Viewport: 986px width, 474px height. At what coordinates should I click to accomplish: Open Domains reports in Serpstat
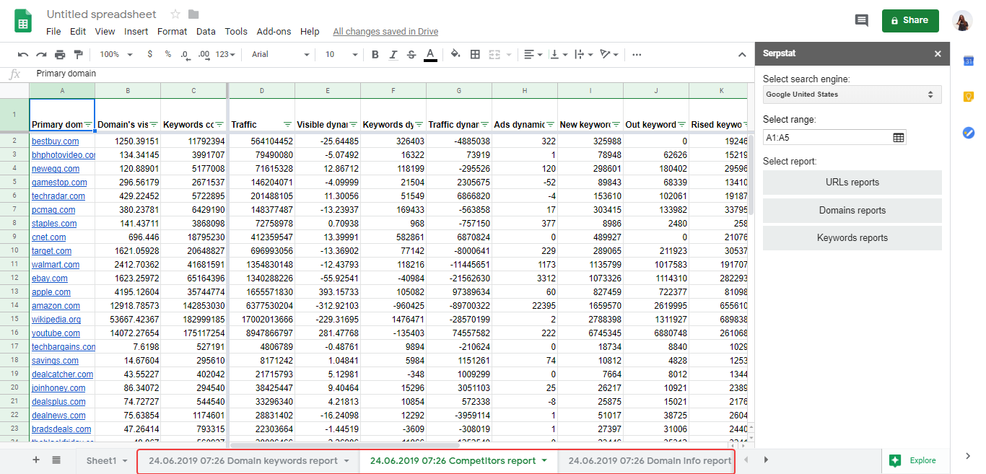pyautogui.click(x=852, y=211)
